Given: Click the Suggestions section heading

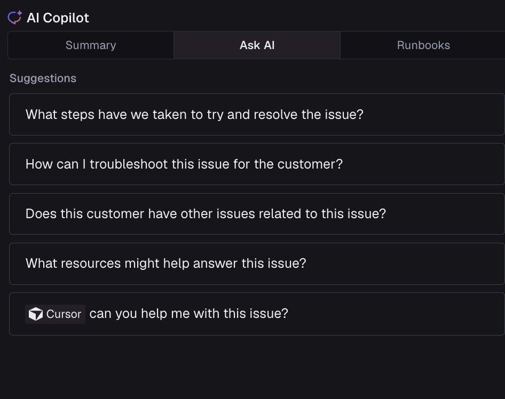Looking at the screenshot, I should tap(43, 78).
